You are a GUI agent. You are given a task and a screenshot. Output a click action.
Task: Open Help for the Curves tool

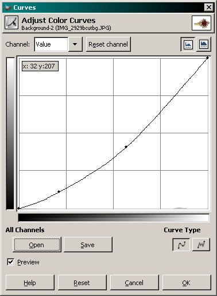(x=30, y=283)
